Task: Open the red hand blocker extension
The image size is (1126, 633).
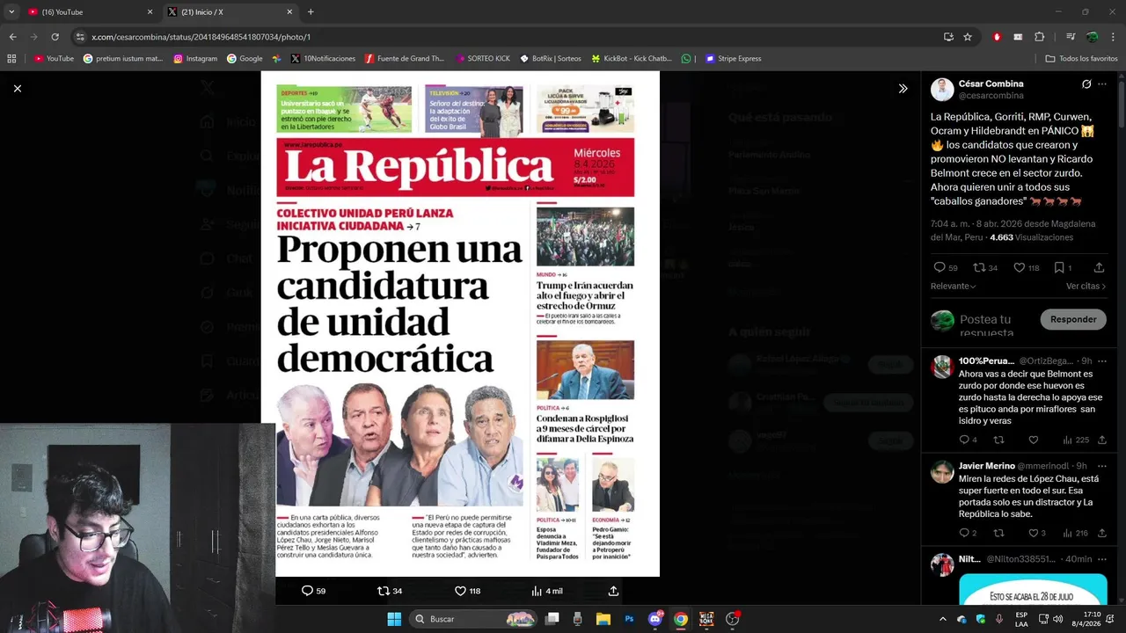Action: click(x=997, y=37)
